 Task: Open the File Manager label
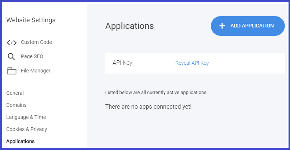[36, 71]
